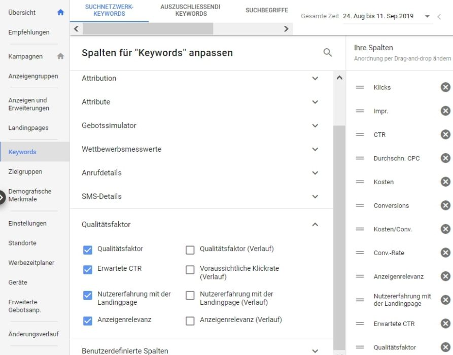Uncheck Nutzererfahrung mit der Landingpage checkbox
The height and width of the screenshot is (355, 453).
pyautogui.click(x=88, y=296)
